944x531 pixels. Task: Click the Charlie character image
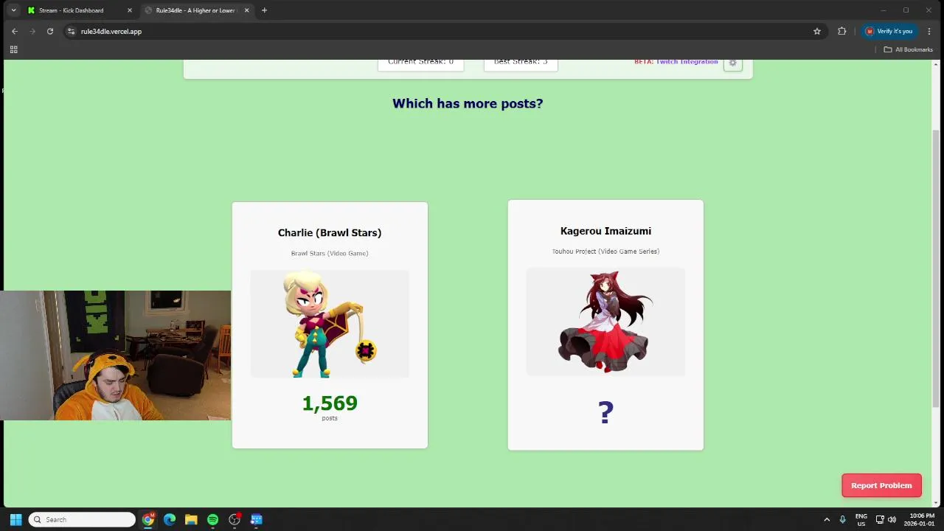(330, 324)
